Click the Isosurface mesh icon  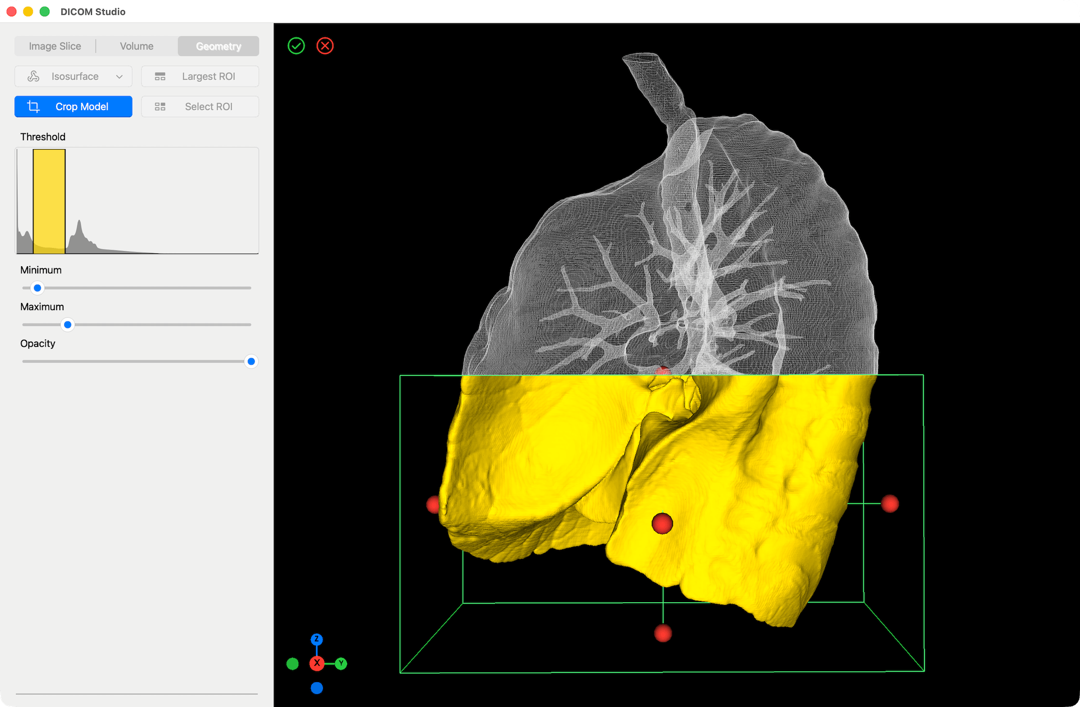pyautogui.click(x=33, y=76)
